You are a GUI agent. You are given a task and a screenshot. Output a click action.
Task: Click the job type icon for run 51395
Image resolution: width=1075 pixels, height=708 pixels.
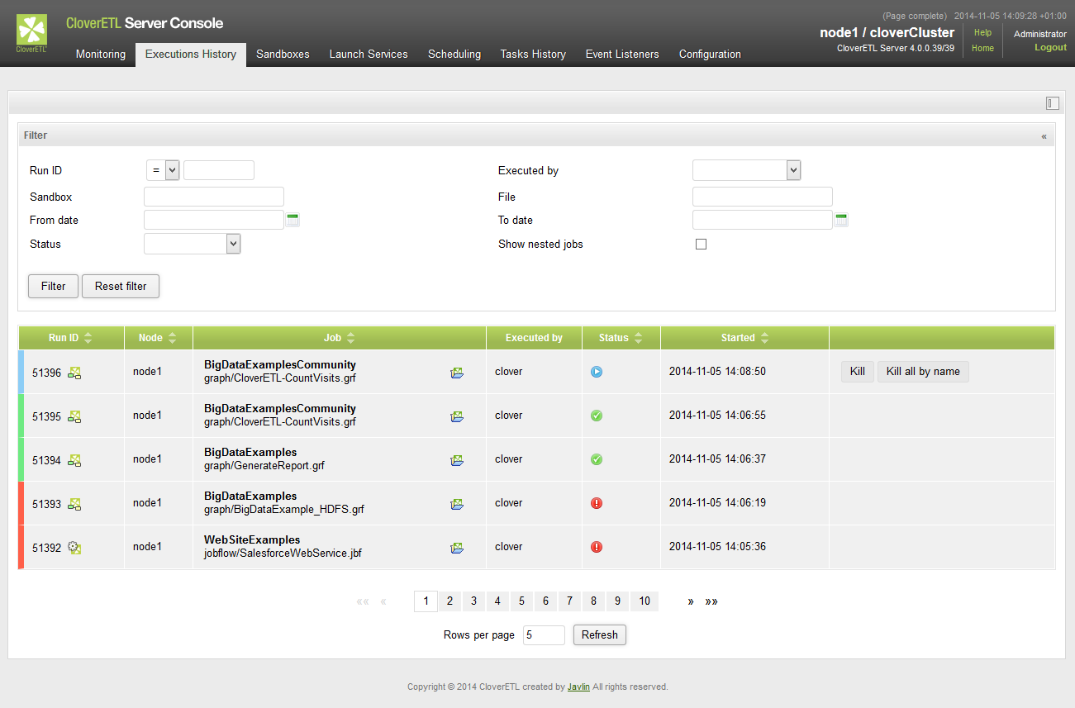point(74,416)
